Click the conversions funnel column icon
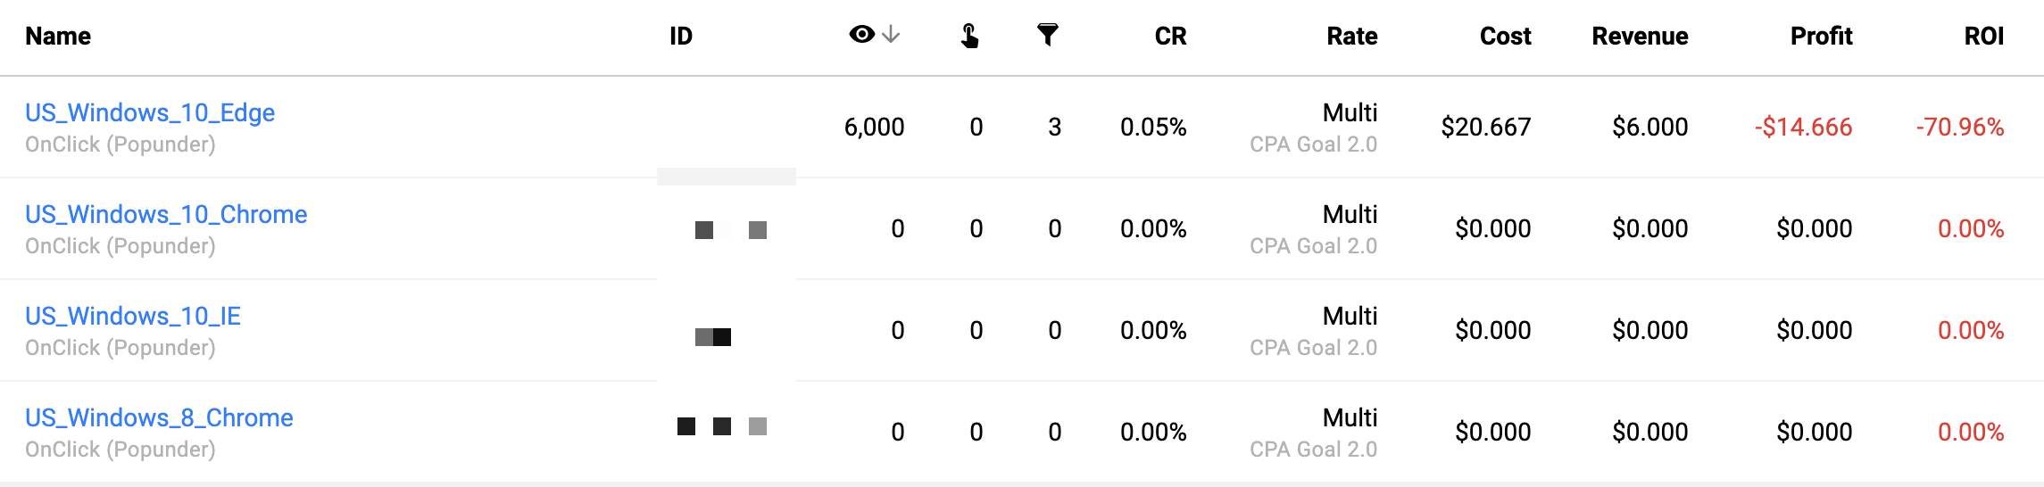Image resolution: width=2044 pixels, height=487 pixels. [1048, 35]
